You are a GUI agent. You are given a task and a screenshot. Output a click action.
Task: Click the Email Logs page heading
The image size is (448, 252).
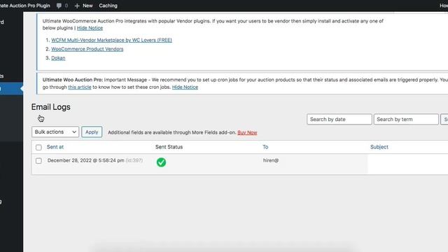click(51, 107)
